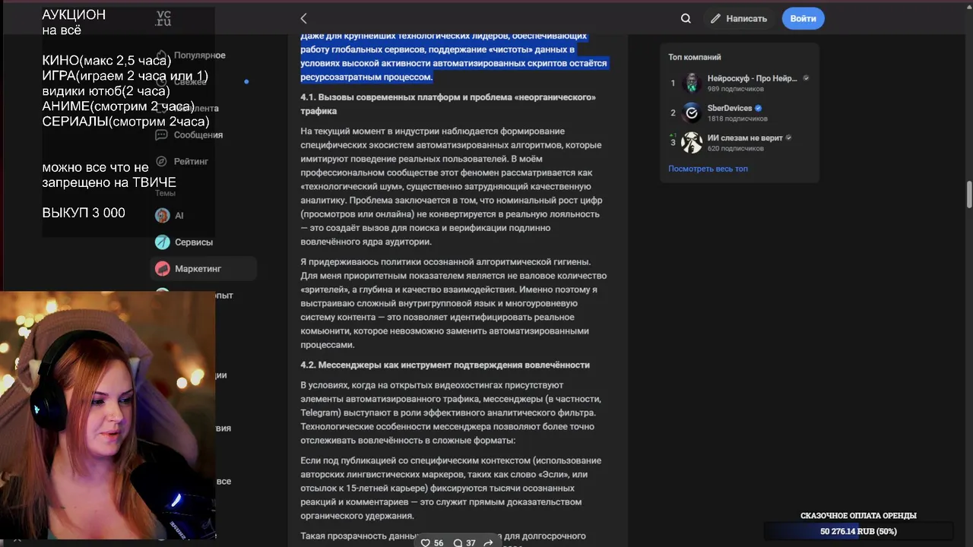Open the Сообщения section
Image resolution: width=973 pixels, height=547 pixels.
198,135
